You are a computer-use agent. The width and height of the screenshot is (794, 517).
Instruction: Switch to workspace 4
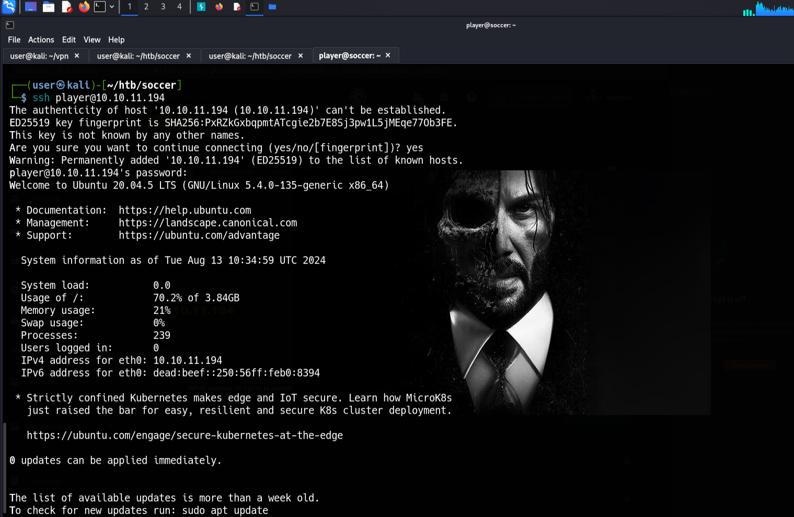[x=179, y=7]
